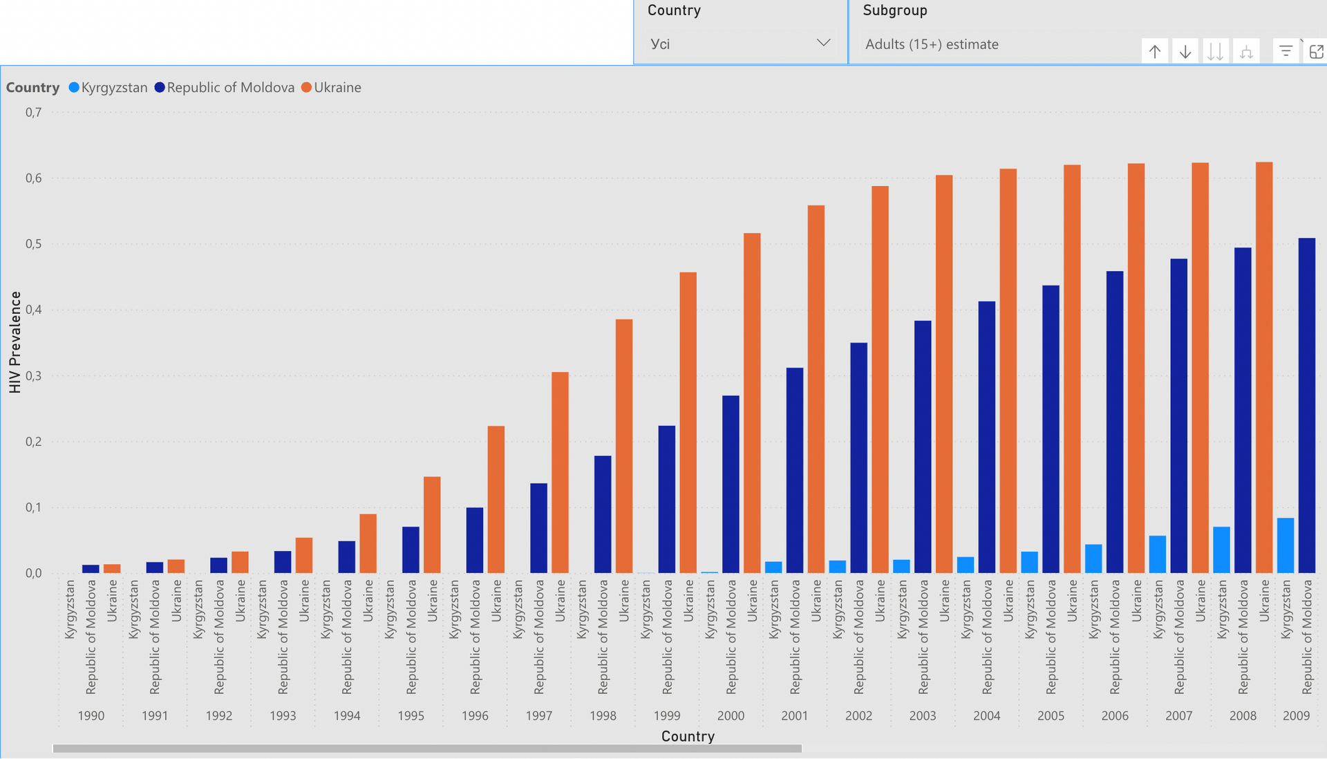The height and width of the screenshot is (759, 1327).
Task: Open the visual filters icon
Action: tap(1286, 51)
